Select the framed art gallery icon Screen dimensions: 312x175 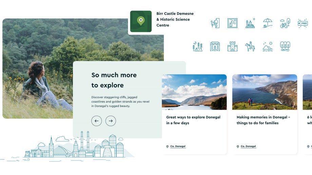(232, 23)
